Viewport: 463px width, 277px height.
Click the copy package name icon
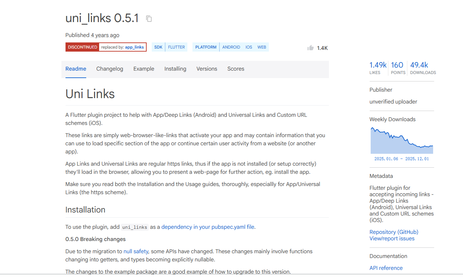tap(149, 19)
